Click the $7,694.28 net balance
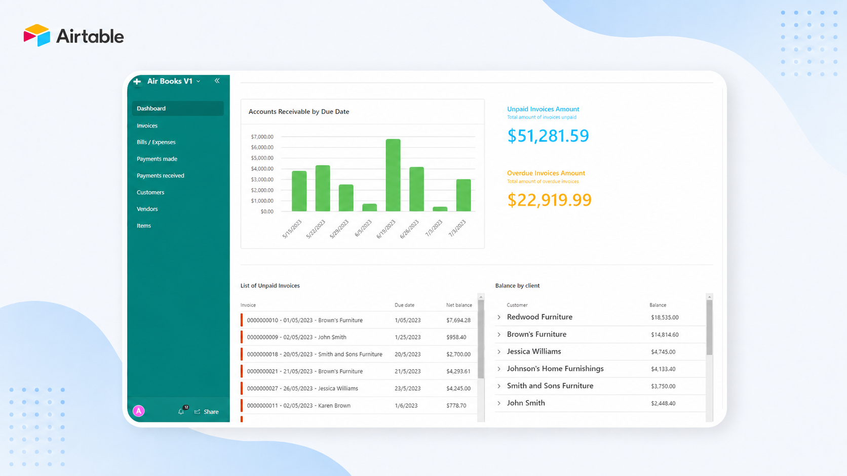The height and width of the screenshot is (476, 847). tap(458, 320)
